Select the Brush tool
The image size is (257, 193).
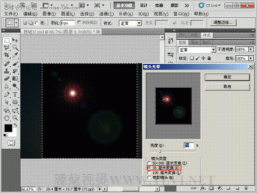click(15, 64)
